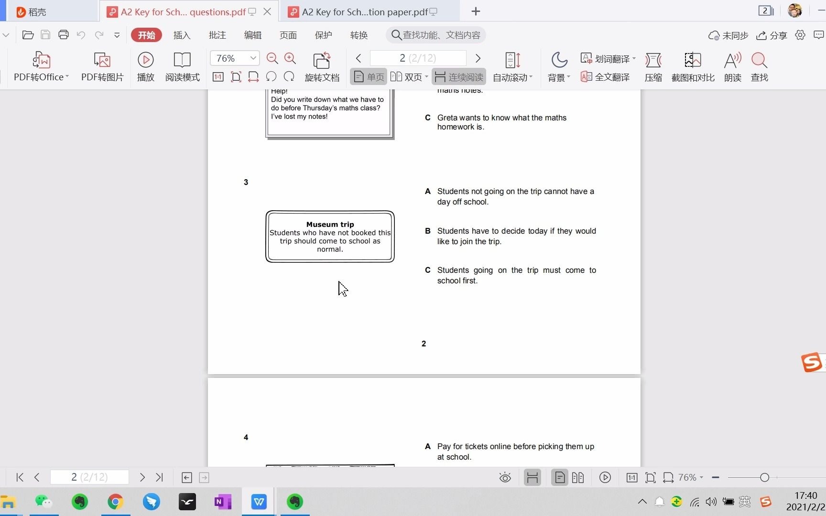Expand the main menu chevron at top left
This screenshot has width=826, height=516.
coord(6,35)
